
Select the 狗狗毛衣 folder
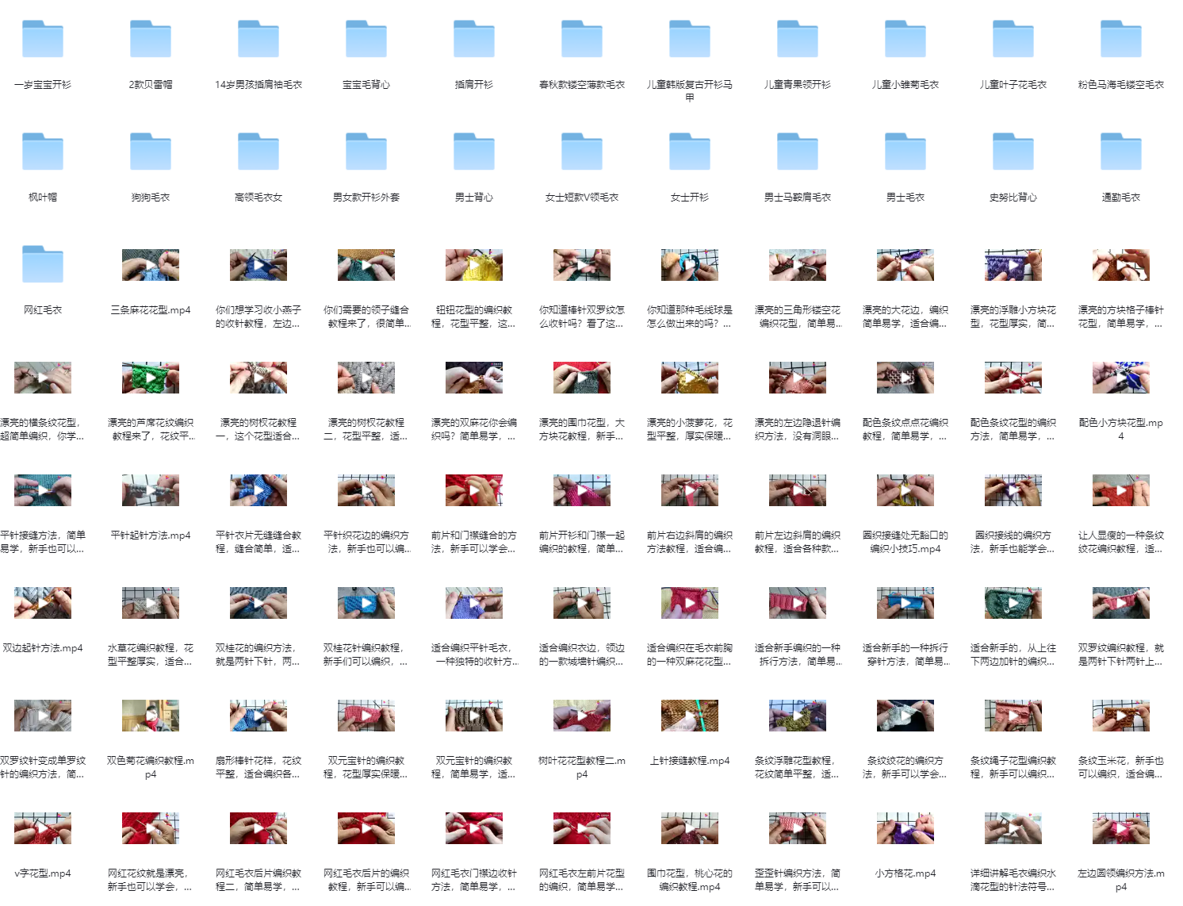click(x=151, y=152)
